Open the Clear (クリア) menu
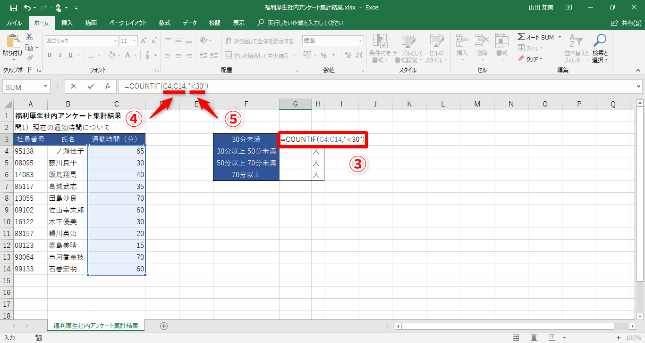Viewport: 645px width, 343px height. click(530, 59)
